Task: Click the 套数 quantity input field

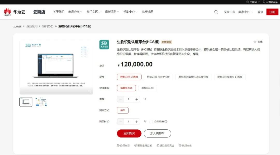Action: (128, 99)
